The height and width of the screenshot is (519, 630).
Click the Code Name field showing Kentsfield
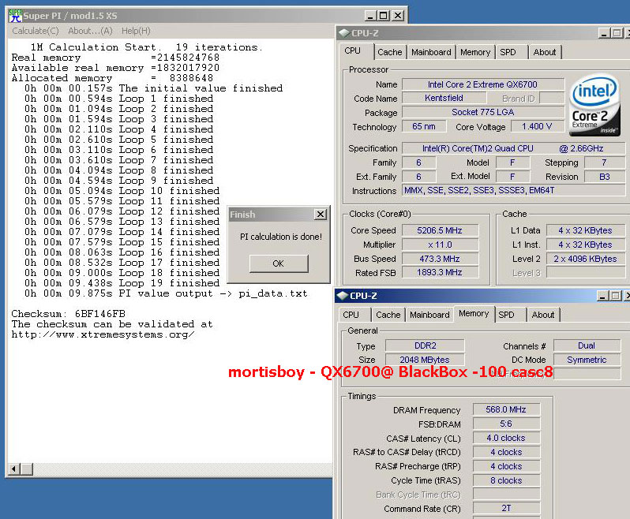pos(444,98)
